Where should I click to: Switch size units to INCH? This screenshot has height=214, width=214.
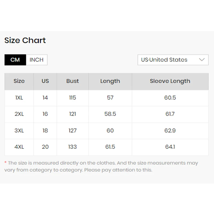click(x=37, y=60)
